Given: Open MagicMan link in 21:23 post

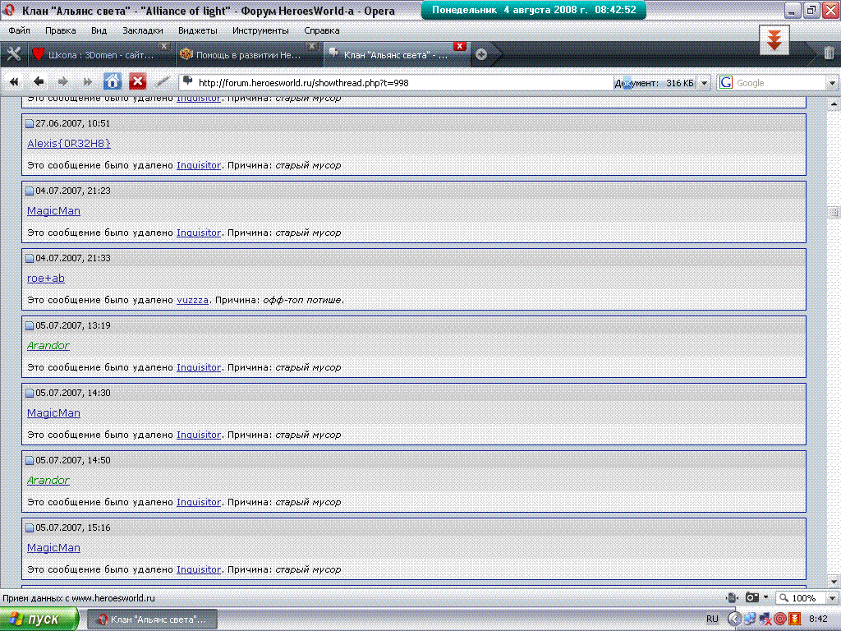Looking at the screenshot, I should coord(53,211).
